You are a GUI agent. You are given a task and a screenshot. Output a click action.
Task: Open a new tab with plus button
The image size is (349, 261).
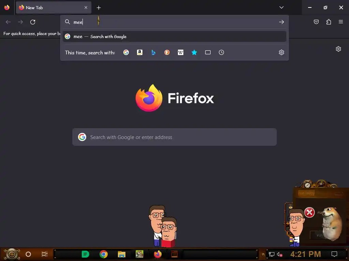(x=98, y=8)
